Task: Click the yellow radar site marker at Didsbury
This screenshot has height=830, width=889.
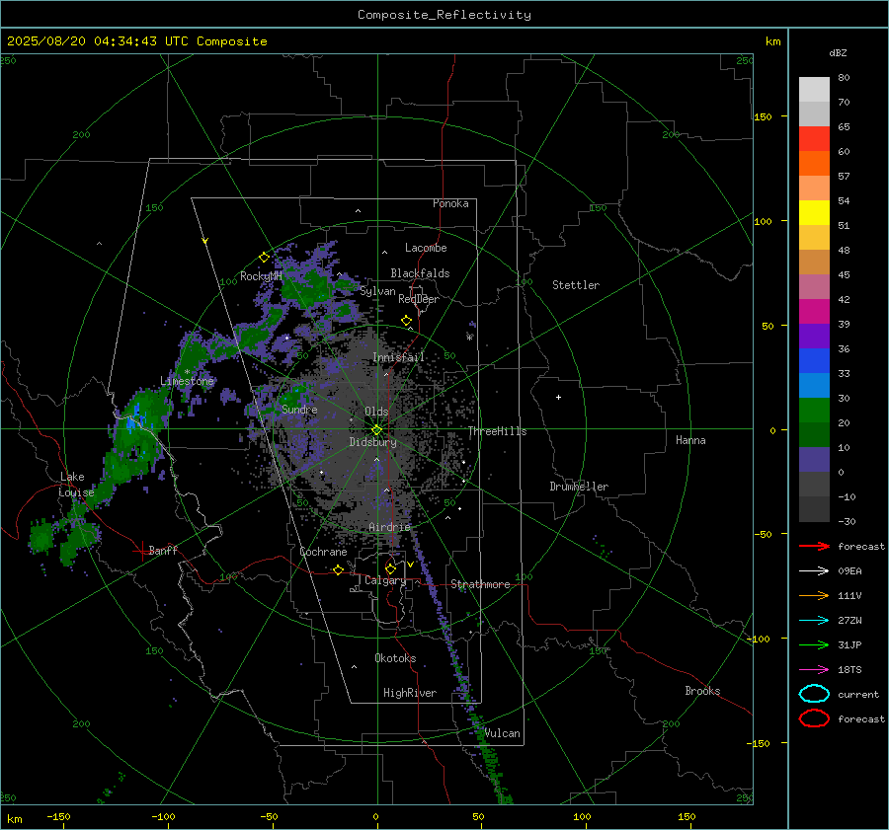Action: [377, 430]
